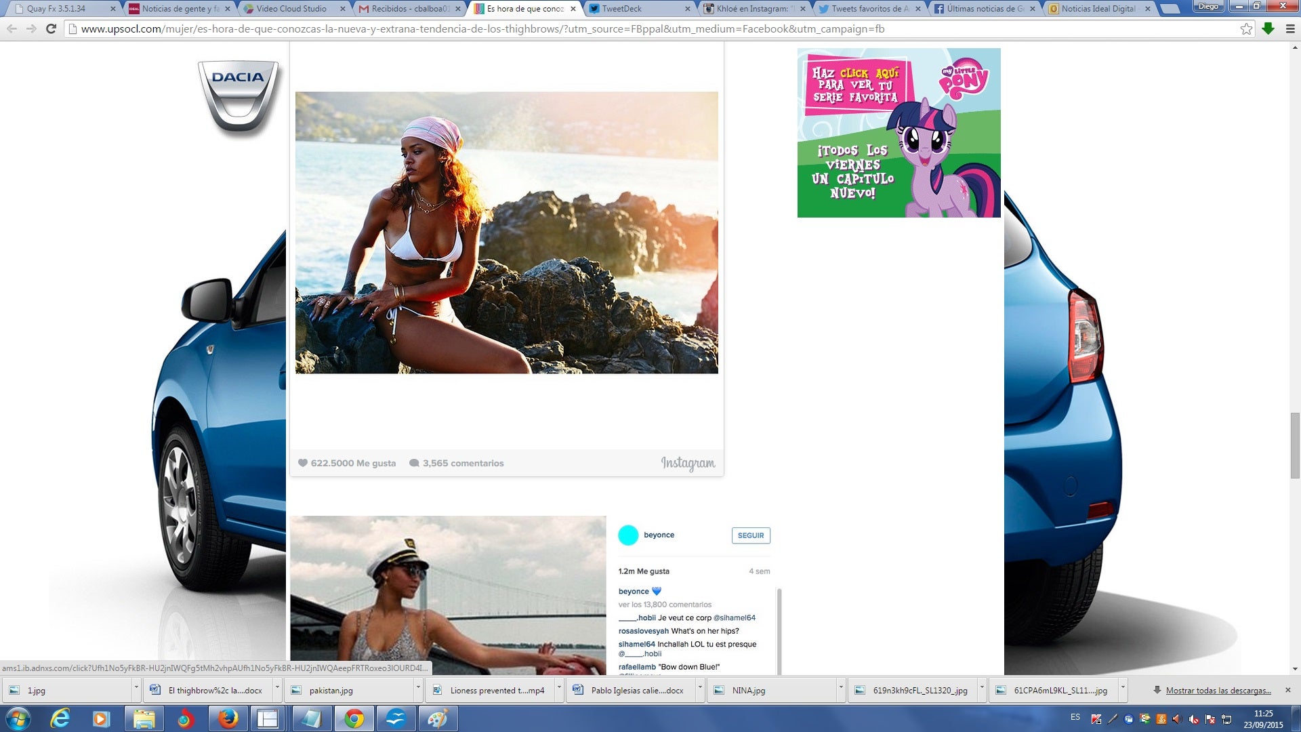Open Chrome hamburger menu

[1290, 29]
